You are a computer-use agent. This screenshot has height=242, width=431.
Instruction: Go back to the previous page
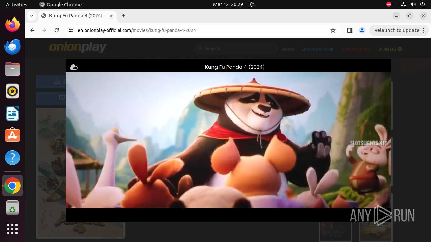point(32,30)
